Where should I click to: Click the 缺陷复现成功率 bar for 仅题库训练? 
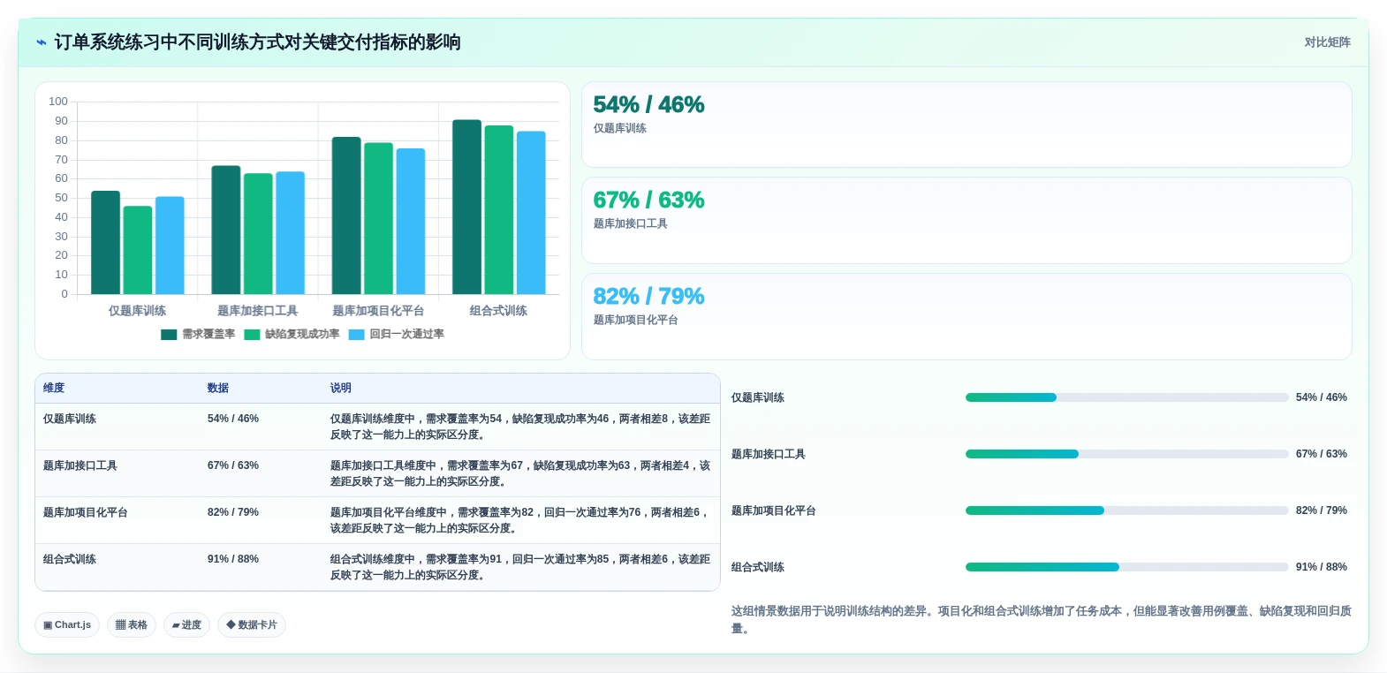pyautogui.click(x=138, y=250)
